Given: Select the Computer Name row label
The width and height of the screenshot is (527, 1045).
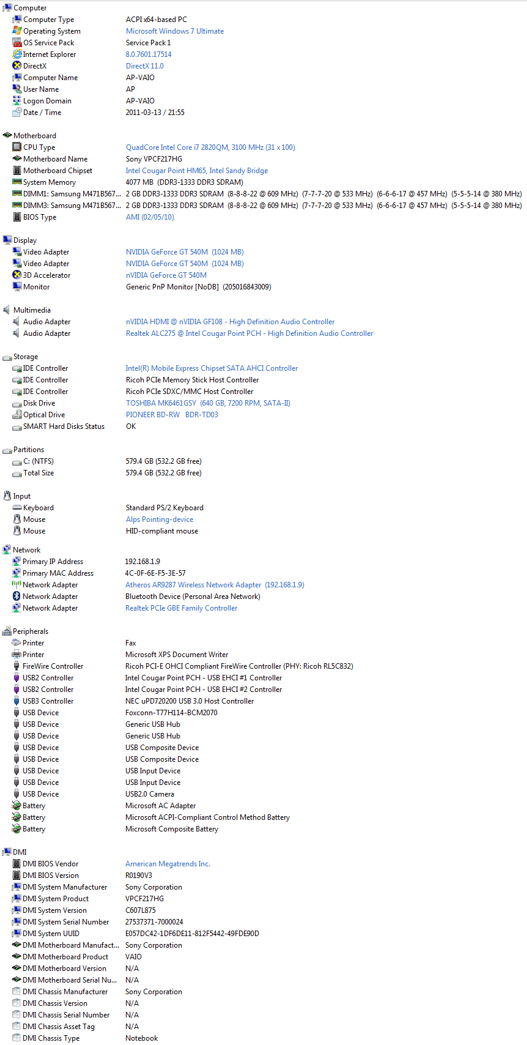Looking at the screenshot, I should point(50,78).
